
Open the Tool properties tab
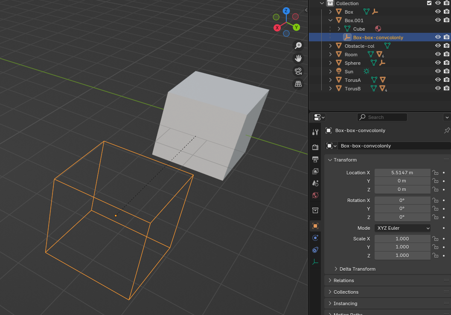(x=315, y=132)
